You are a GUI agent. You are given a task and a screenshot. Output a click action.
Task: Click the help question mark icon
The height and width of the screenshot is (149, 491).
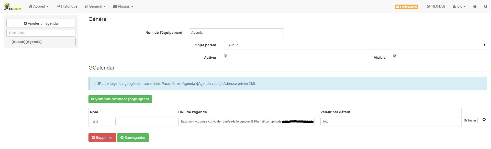[475, 6]
